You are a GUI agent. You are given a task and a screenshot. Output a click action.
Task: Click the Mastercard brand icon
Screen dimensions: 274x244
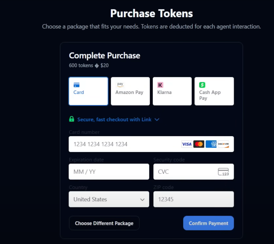tap(199, 144)
